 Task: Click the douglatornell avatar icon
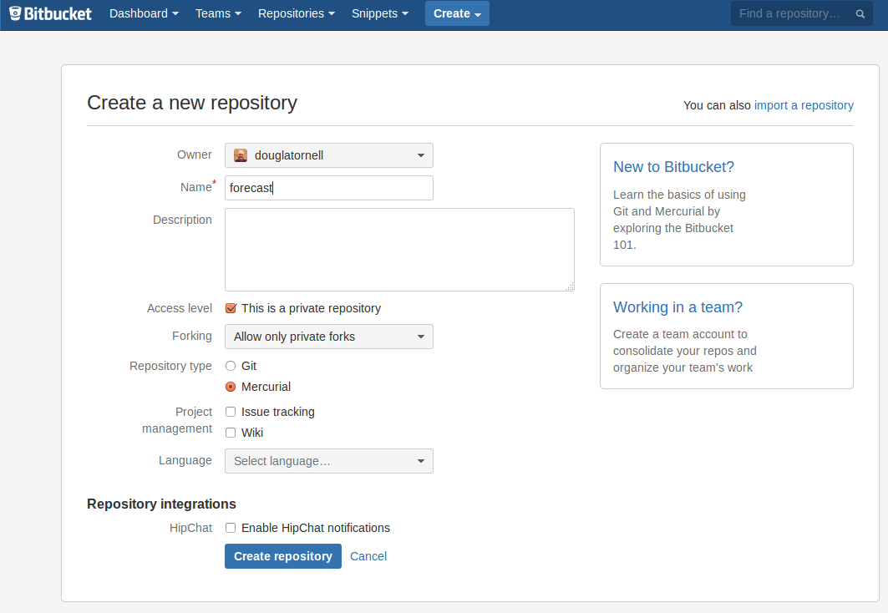coord(241,155)
